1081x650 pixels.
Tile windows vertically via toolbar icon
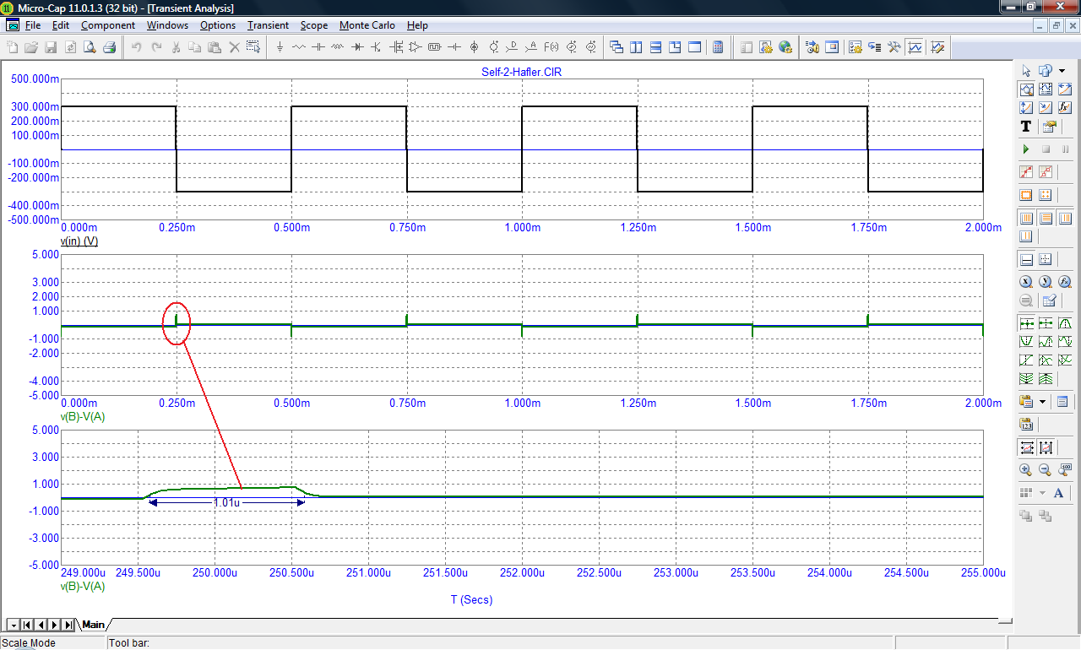click(636, 47)
